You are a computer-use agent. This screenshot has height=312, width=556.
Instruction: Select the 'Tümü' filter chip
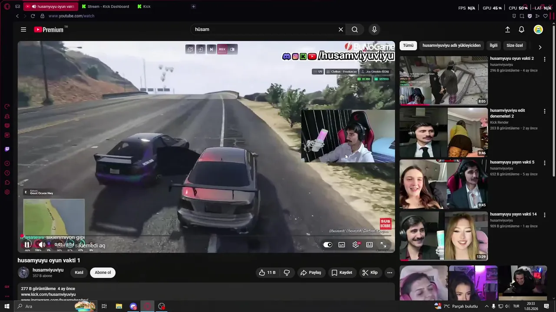click(x=408, y=45)
